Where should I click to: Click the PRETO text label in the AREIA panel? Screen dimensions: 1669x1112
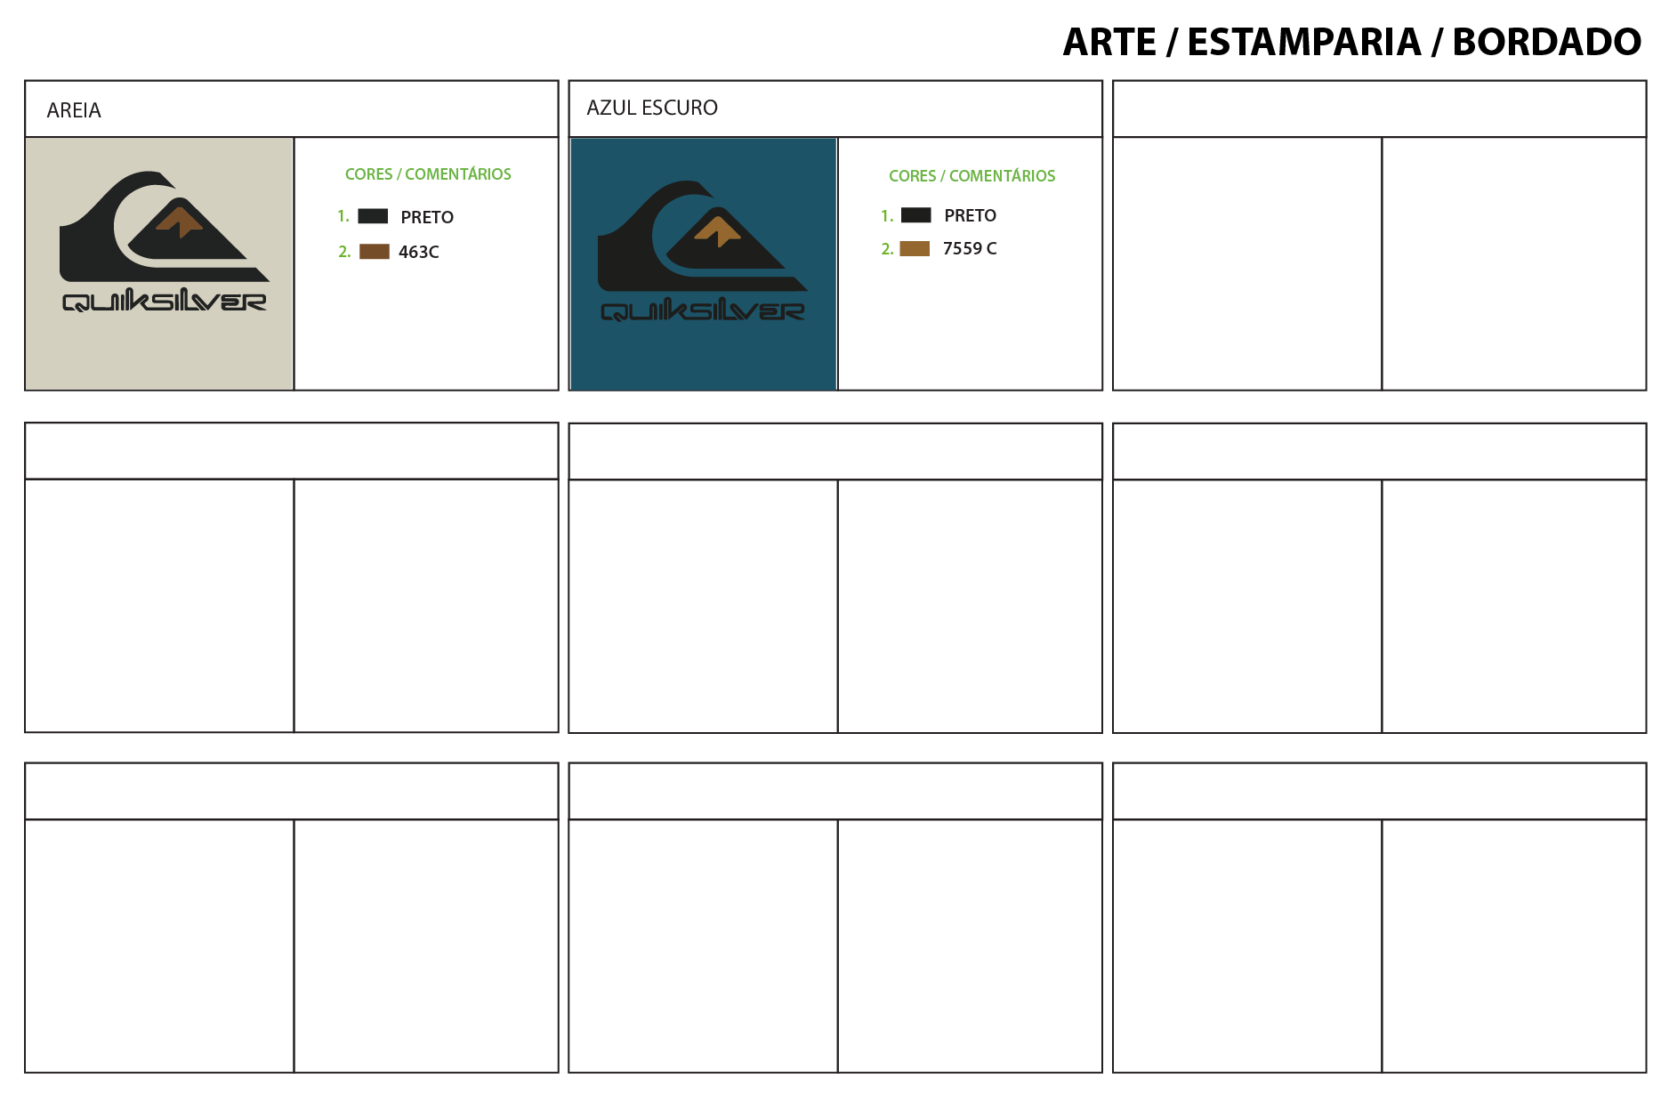(427, 217)
